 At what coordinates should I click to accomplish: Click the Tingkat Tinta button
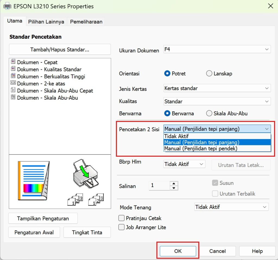[87, 232]
